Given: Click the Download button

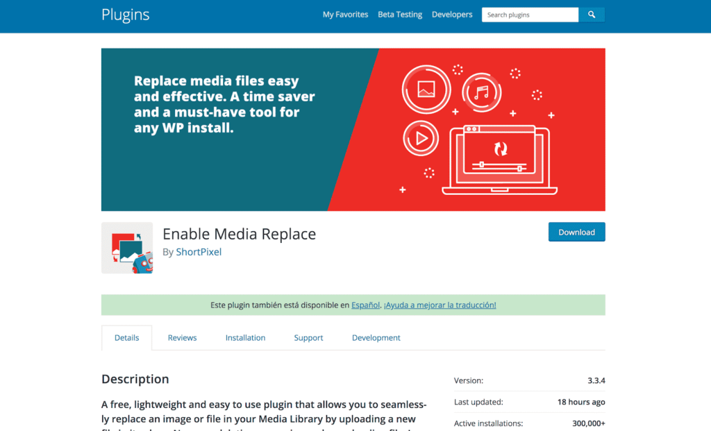Looking at the screenshot, I should pos(576,232).
